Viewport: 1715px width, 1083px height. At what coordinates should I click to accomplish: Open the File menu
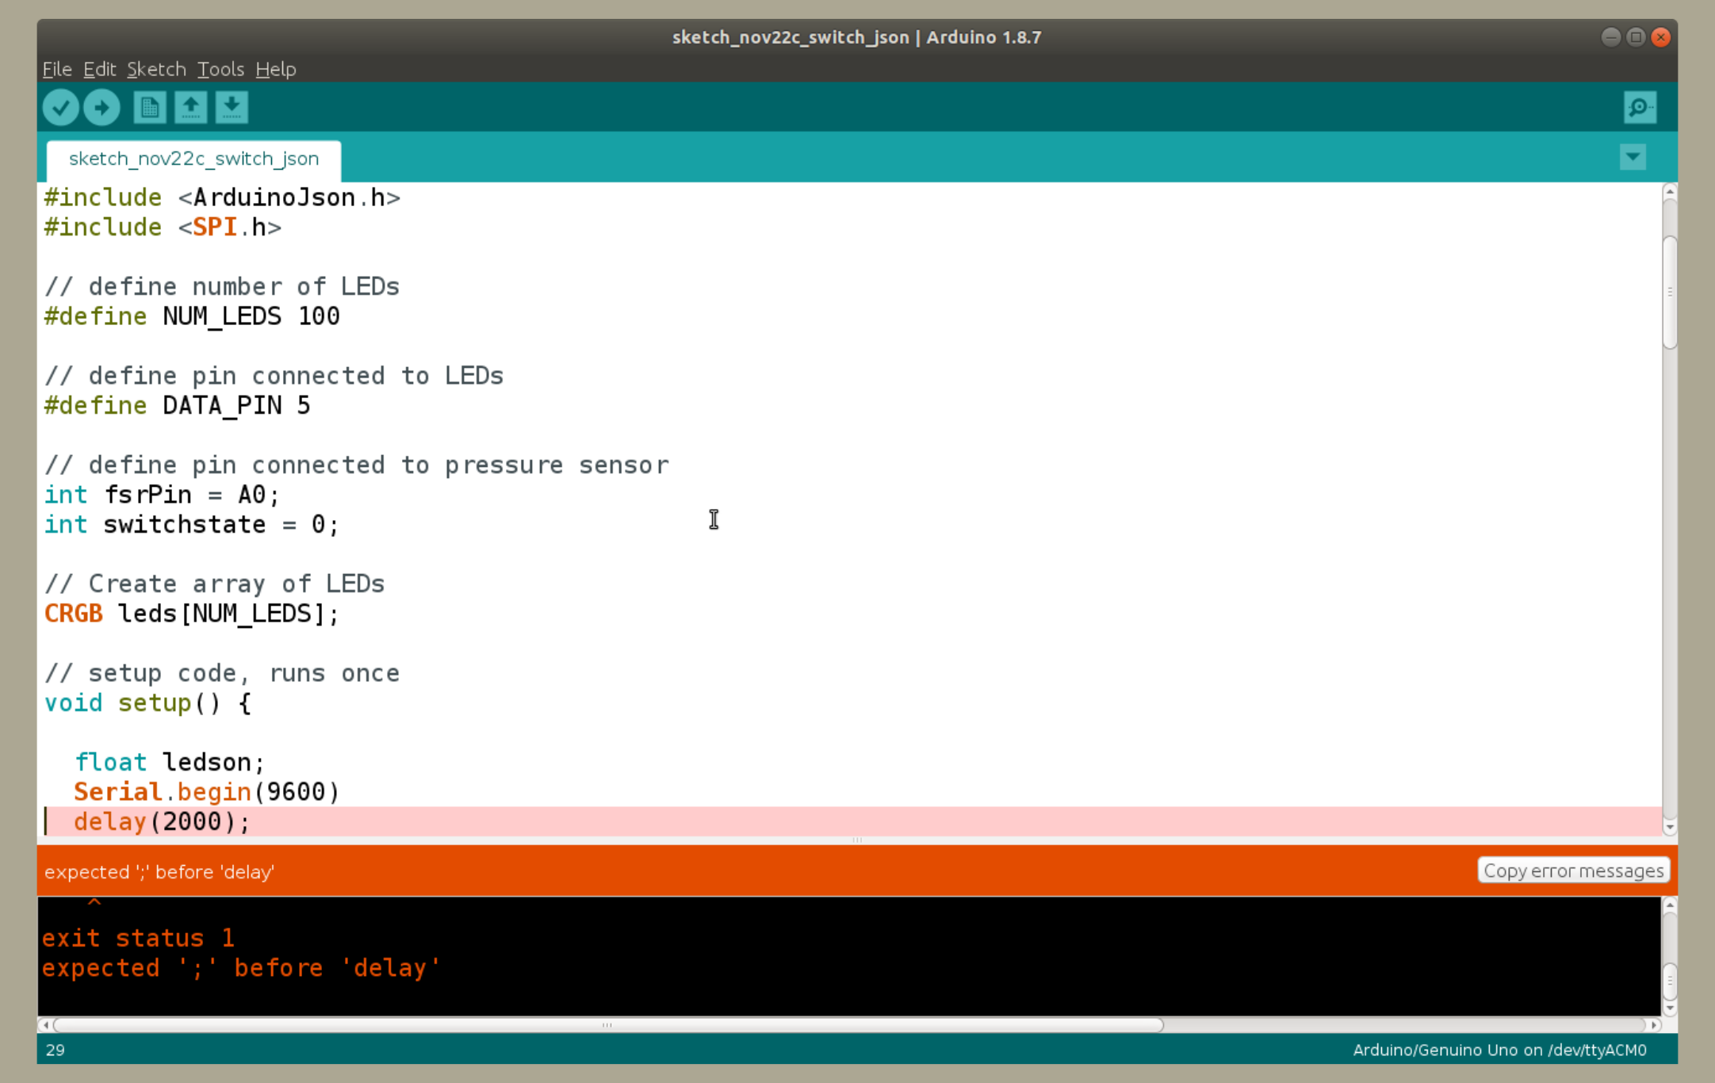(x=56, y=69)
